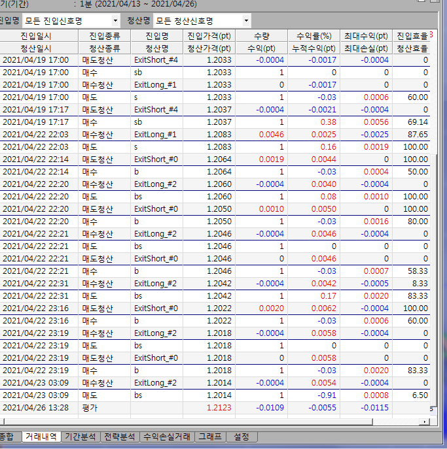Select the 거래내역 tab
This screenshot has height=449, width=447.
point(41,437)
